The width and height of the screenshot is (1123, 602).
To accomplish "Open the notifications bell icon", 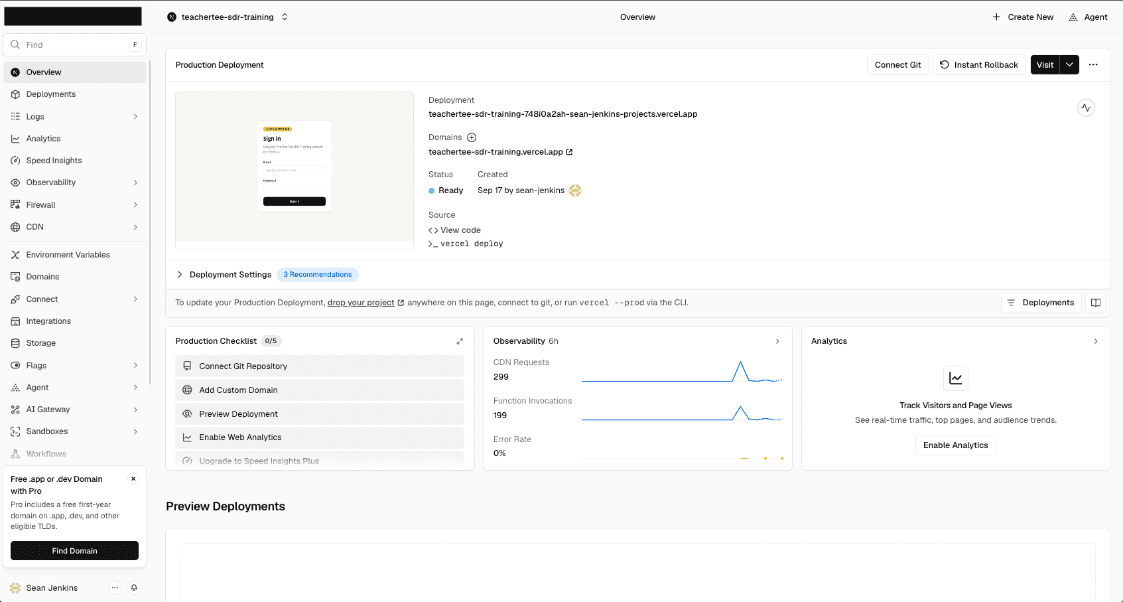I will 134,587.
